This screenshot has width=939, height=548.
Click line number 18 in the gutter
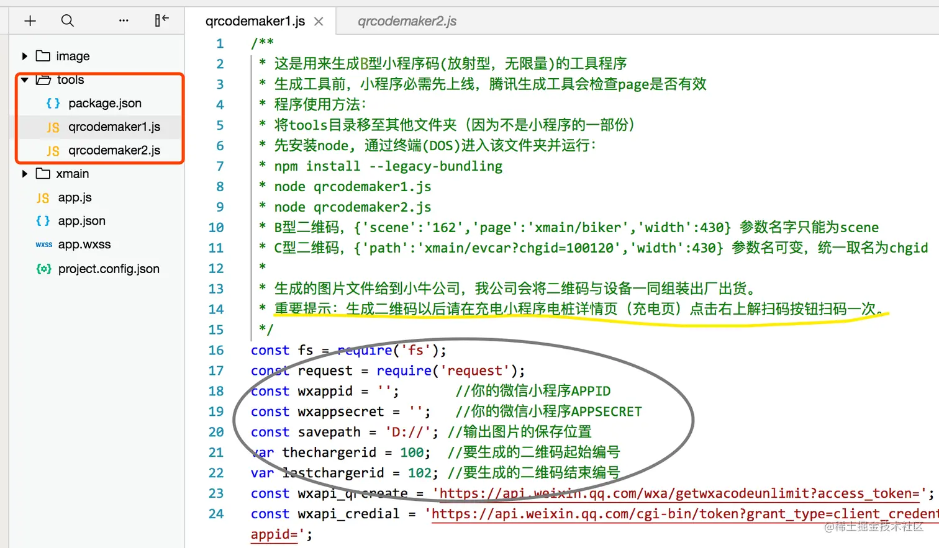(x=216, y=392)
